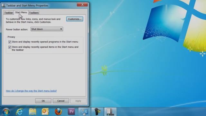Confirm with the OK button

[x=43, y=101]
